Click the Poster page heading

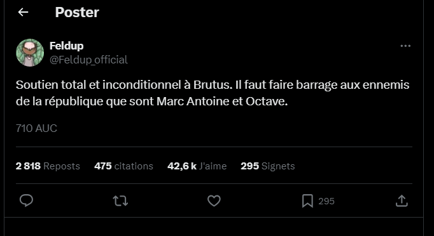point(77,12)
